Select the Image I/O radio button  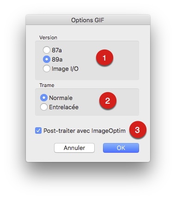click(47, 68)
